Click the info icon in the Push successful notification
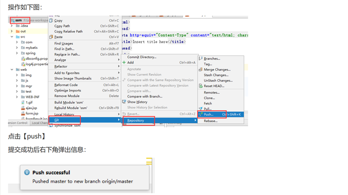Viewport: 348px width, 195px height. click(x=27, y=172)
